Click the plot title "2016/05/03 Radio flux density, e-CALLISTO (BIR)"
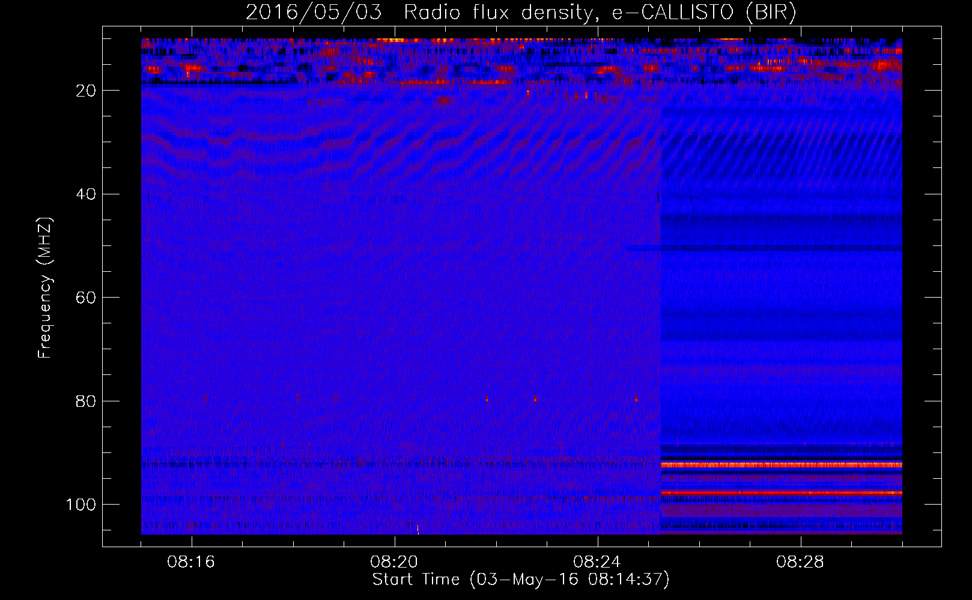Screen dimensions: 972x600 point(521,13)
